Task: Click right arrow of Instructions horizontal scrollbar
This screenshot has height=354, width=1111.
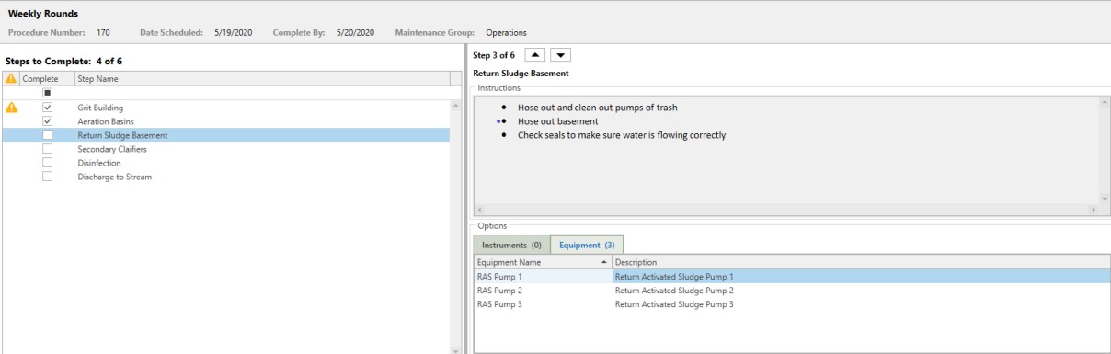Action: (1093, 211)
